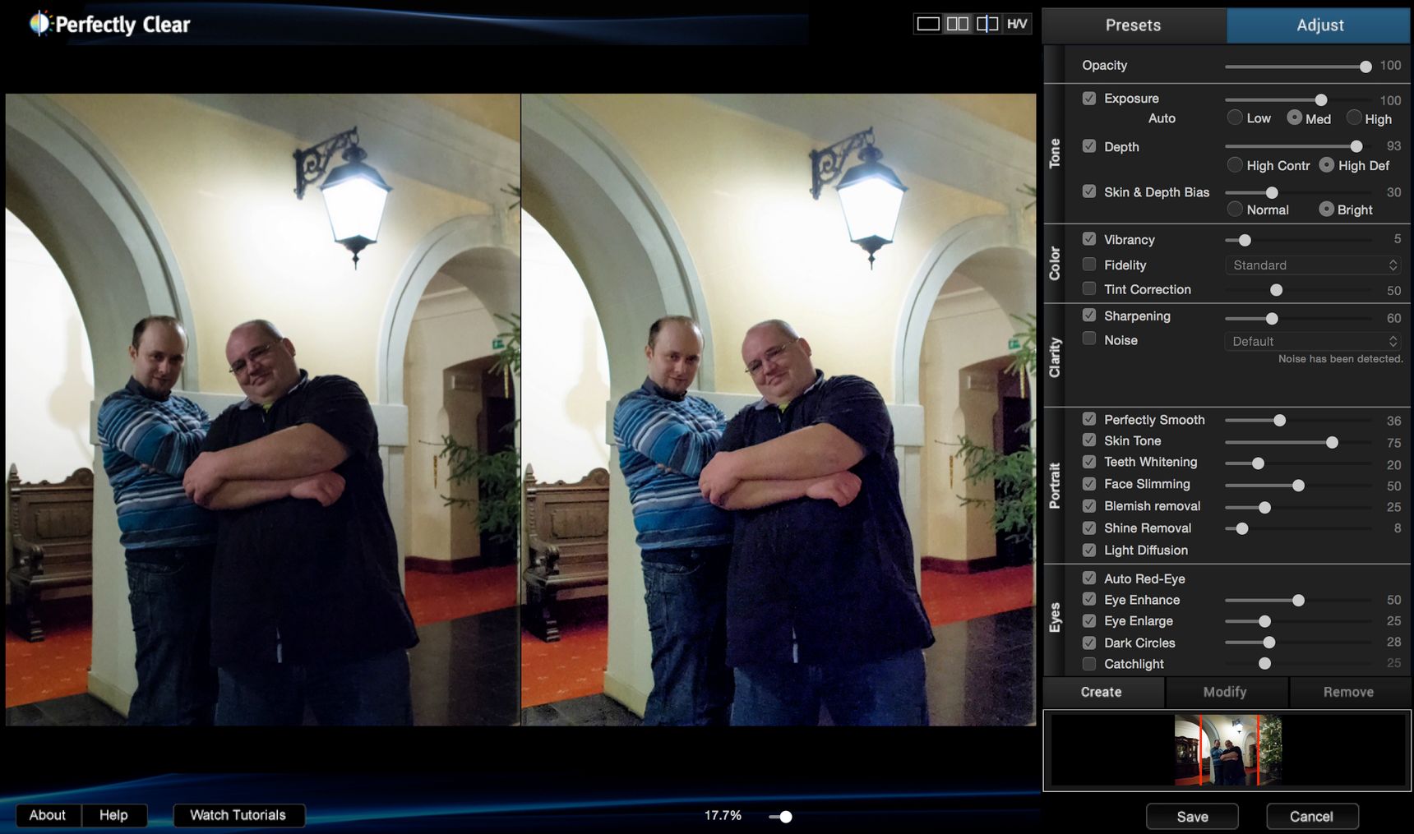The width and height of the screenshot is (1414, 834).
Task: Select Med auto exposure option
Action: (x=1294, y=117)
